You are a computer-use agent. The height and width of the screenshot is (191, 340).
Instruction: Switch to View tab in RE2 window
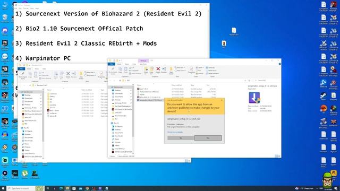pyautogui.click(x=134, y=64)
